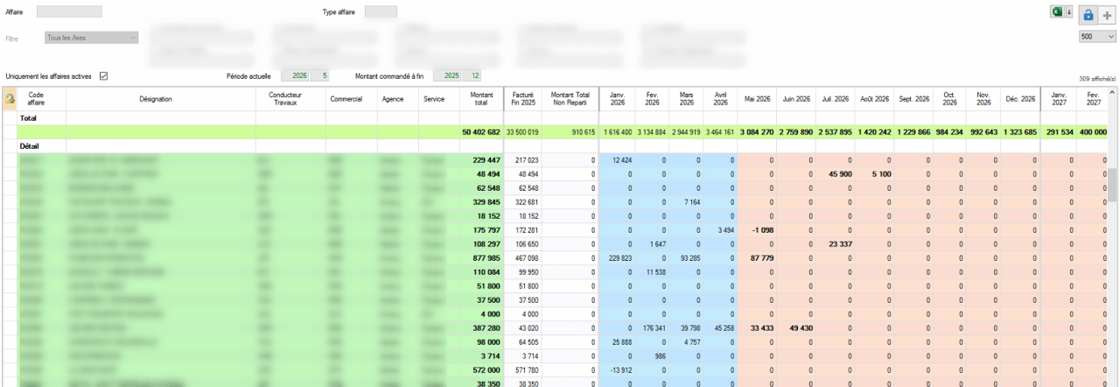
Task: Open export options arrow beside the Excel icon
Action: click(x=1068, y=12)
